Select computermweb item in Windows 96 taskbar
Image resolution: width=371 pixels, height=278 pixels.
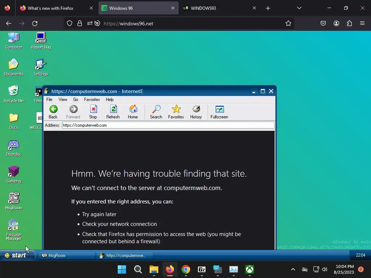point(125,256)
